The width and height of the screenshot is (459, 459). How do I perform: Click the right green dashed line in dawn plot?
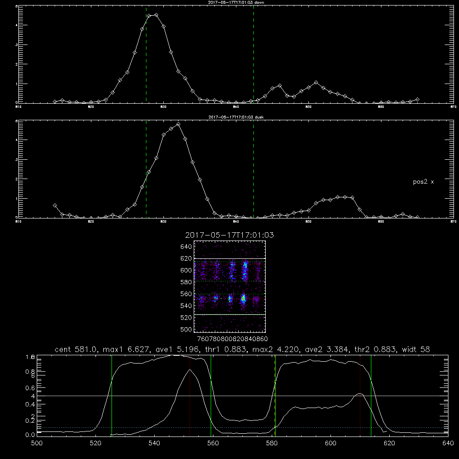coord(253,55)
